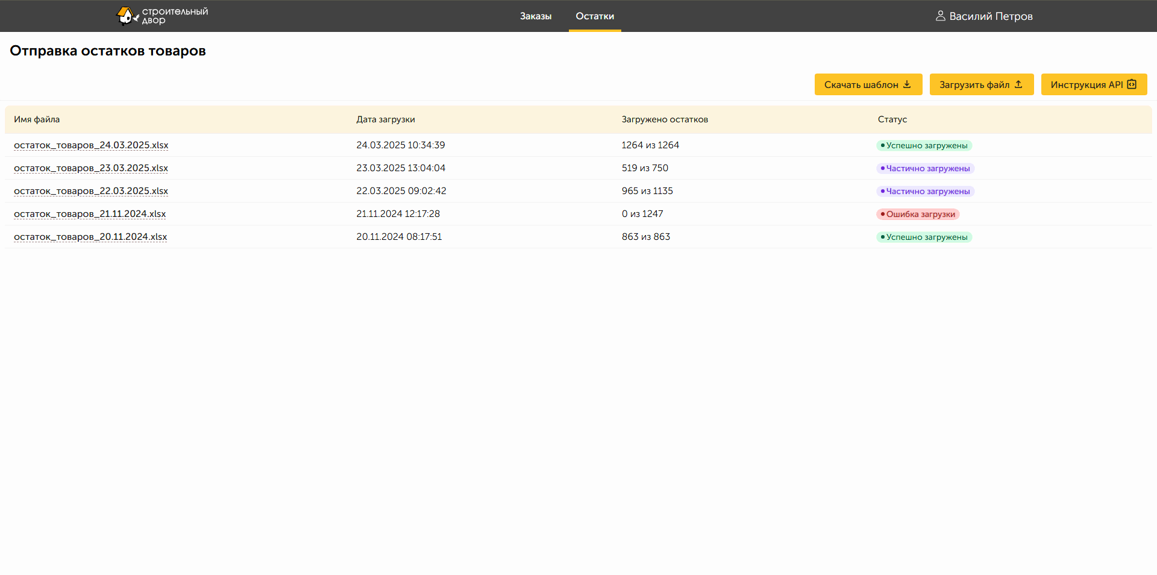Click download icon in Скачать шаблон
This screenshot has height=575, width=1157.
[907, 84]
